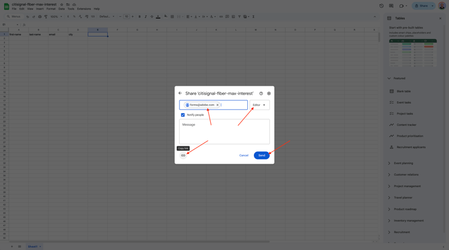Viewport: 449px width, 250px height.
Task: Click the Functions sigma icon
Action: [x=253, y=17]
